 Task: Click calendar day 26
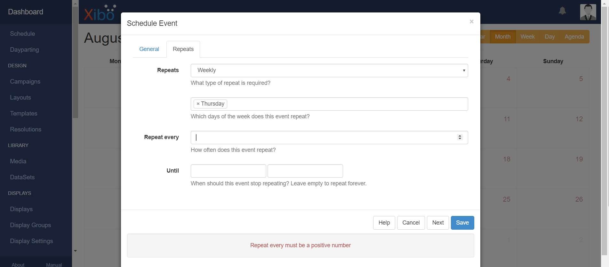tap(579, 199)
